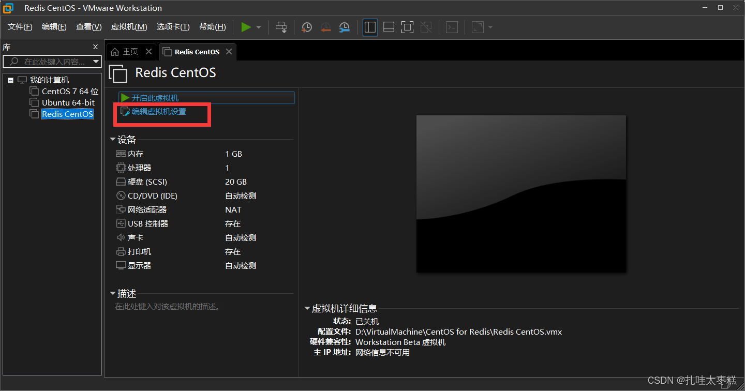Open the 文件(F) menu

[x=20, y=27]
